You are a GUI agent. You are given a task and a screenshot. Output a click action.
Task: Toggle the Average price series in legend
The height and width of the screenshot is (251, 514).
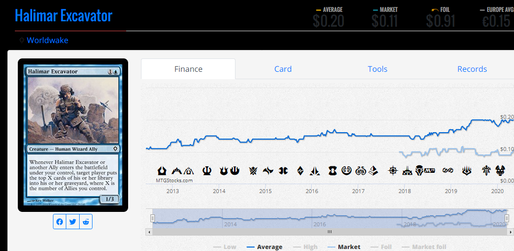(265, 247)
